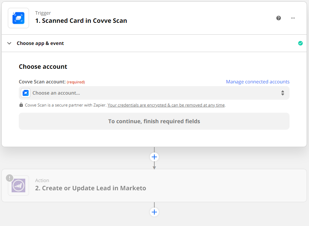This screenshot has height=226, width=309.
Task: Click the credentials encryption info link
Action: (166, 105)
